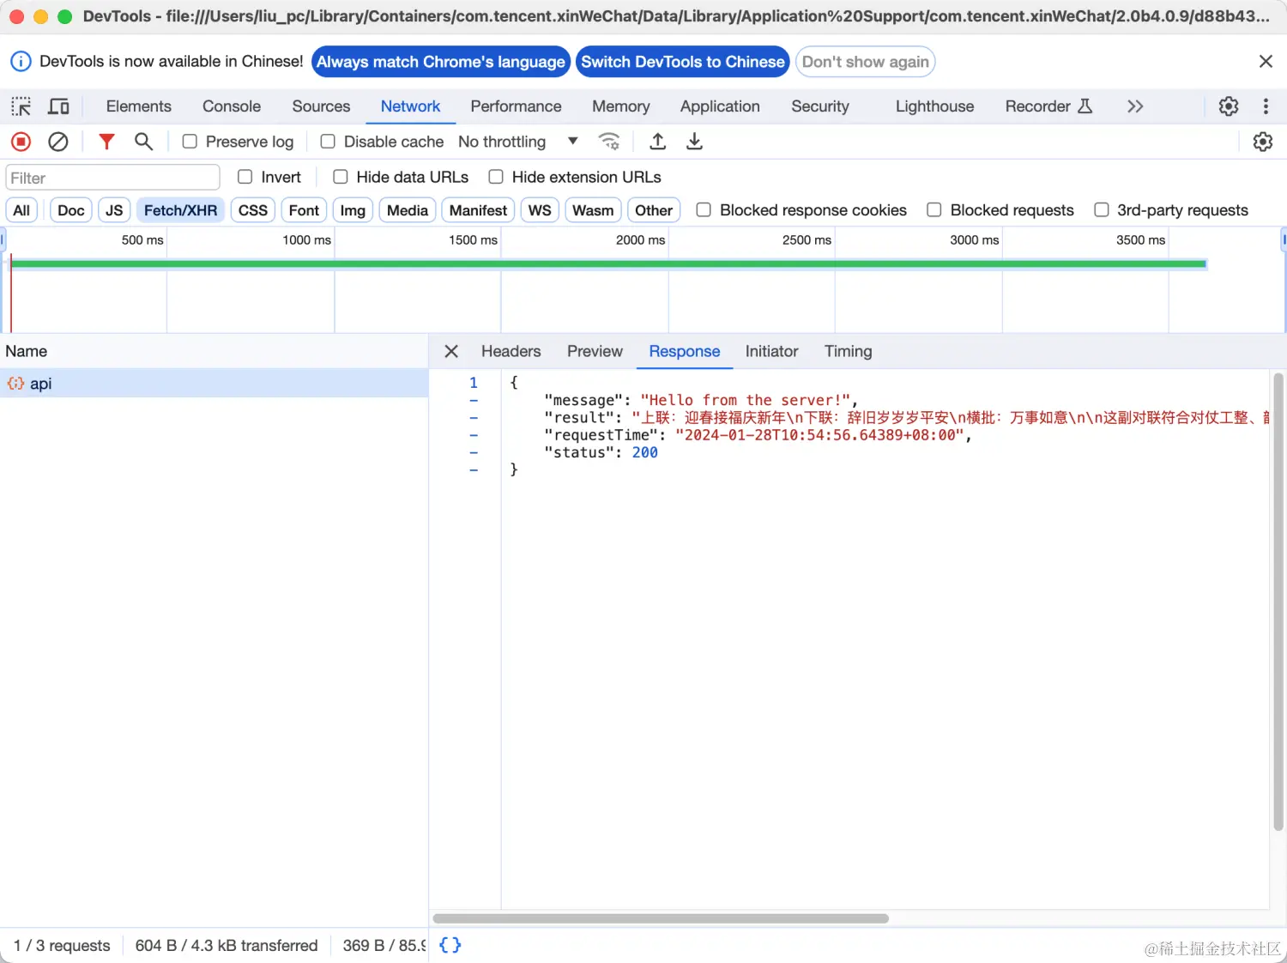Filter requests by Font type
Screen dimensions: 1287x963
click(304, 210)
